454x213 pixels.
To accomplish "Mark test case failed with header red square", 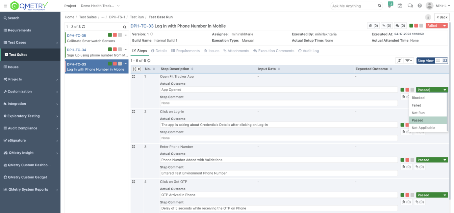I will pyautogui.click(x=416, y=26).
